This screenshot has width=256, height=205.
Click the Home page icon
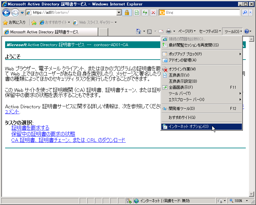(139, 31)
